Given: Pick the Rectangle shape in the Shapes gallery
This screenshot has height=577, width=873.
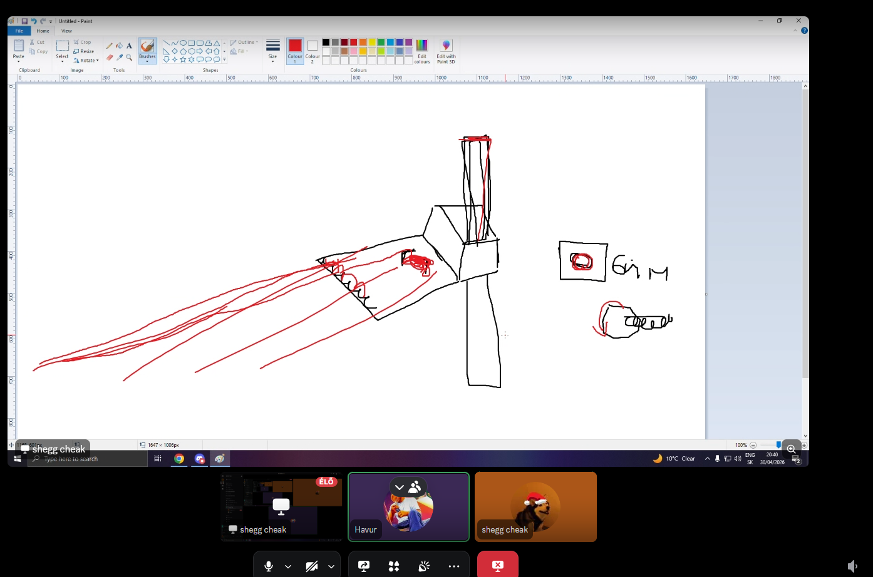Looking at the screenshot, I should [x=192, y=43].
